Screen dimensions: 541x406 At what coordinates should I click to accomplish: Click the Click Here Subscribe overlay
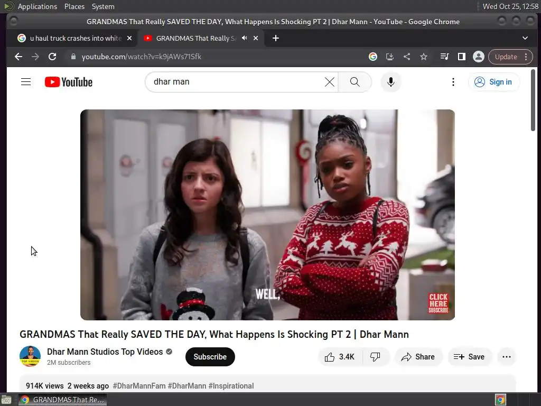coord(438,303)
